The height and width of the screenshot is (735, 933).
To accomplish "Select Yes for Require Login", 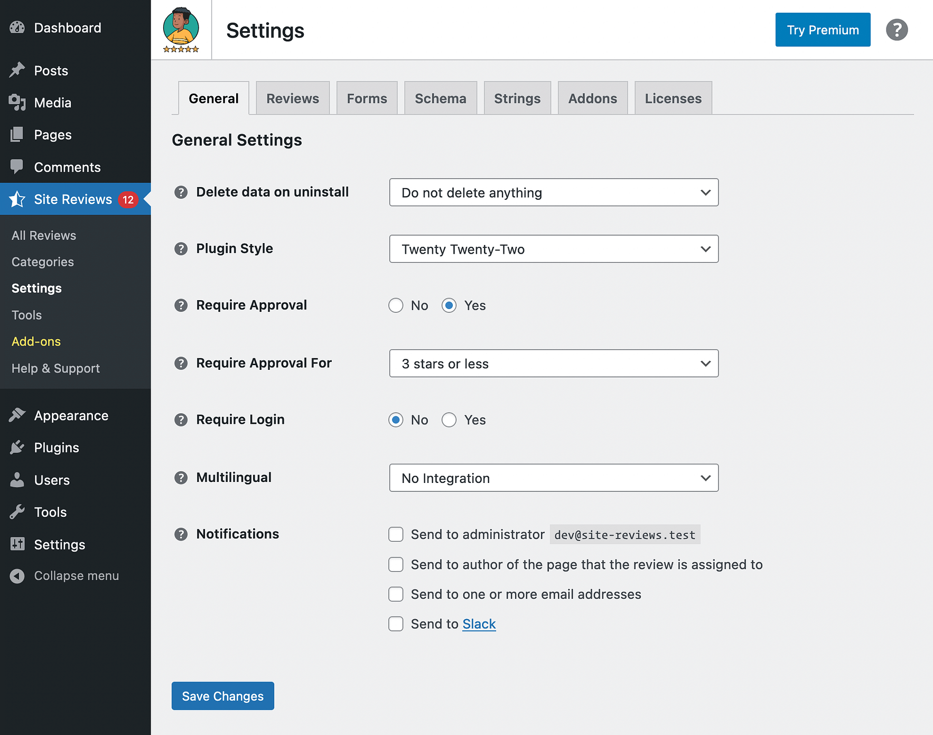I will [x=449, y=420].
